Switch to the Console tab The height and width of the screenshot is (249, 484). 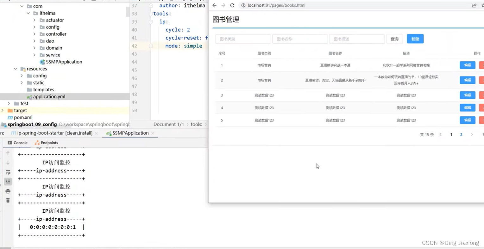click(x=17, y=143)
